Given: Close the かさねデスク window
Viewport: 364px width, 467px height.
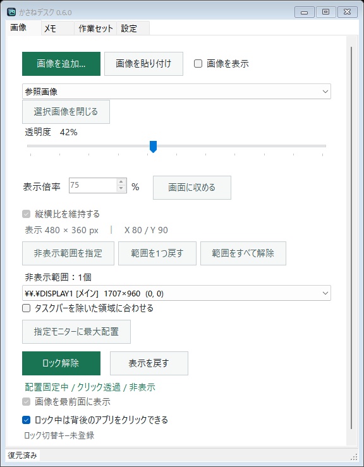Looking at the screenshot, I should pos(348,12).
